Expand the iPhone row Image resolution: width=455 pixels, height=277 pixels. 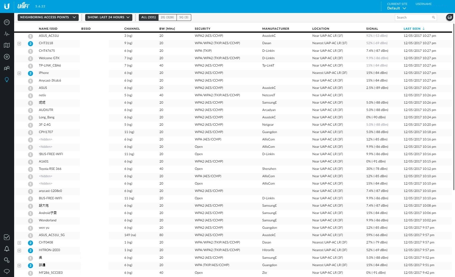click(x=19, y=73)
